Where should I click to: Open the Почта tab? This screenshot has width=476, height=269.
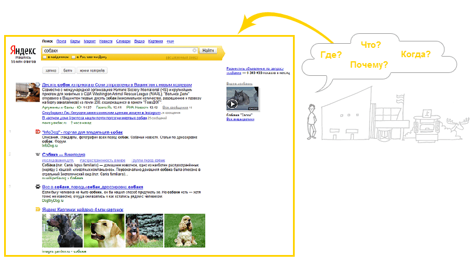[61, 41]
